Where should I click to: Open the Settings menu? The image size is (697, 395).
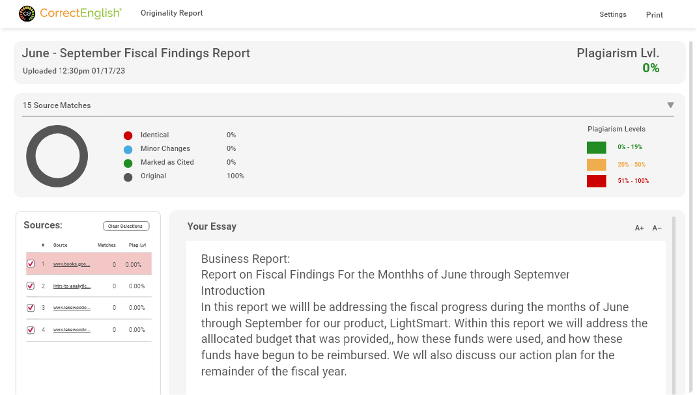[612, 14]
